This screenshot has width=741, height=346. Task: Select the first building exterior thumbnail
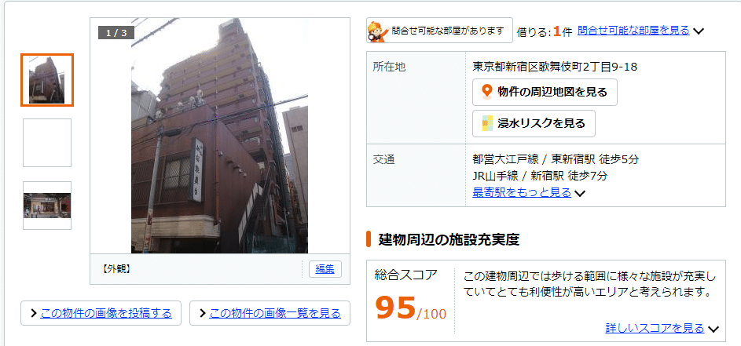tap(47, 80)
